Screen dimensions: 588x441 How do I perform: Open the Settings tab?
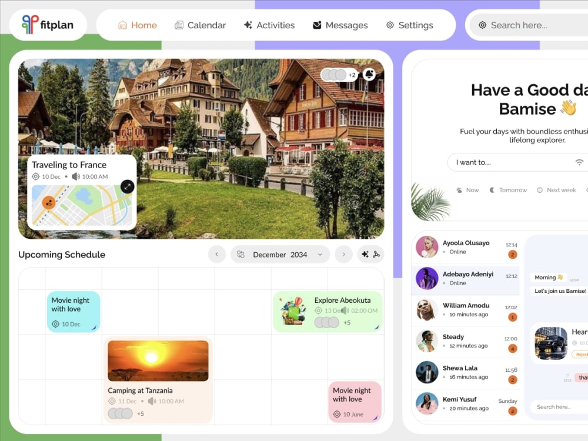pyautogui.click(x=409, y=25)
